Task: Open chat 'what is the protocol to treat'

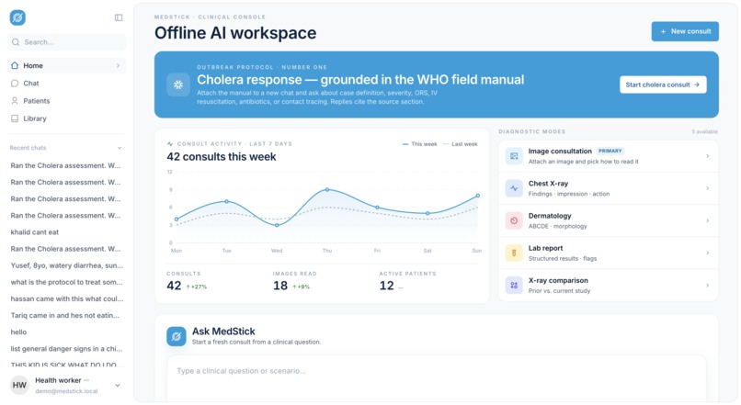Action: pos(66,282)
